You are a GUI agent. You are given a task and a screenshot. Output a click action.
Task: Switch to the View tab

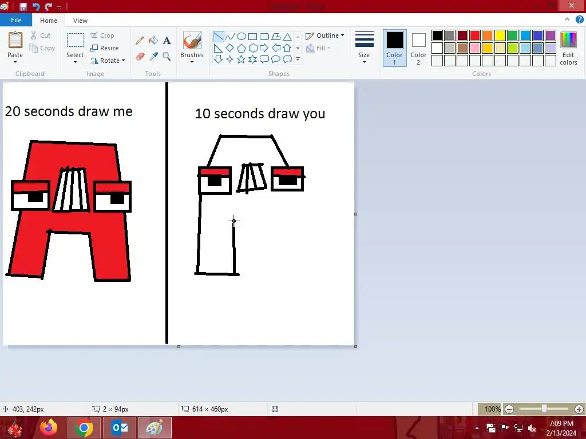80,21
